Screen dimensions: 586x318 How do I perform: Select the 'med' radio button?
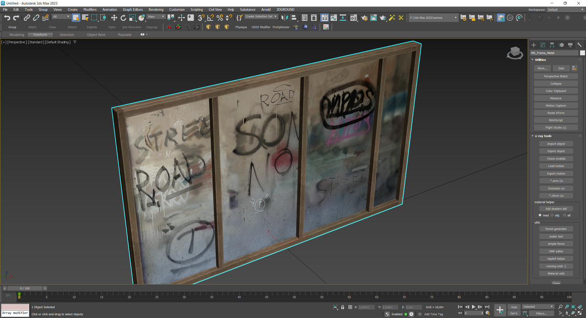tap(540, 215)
